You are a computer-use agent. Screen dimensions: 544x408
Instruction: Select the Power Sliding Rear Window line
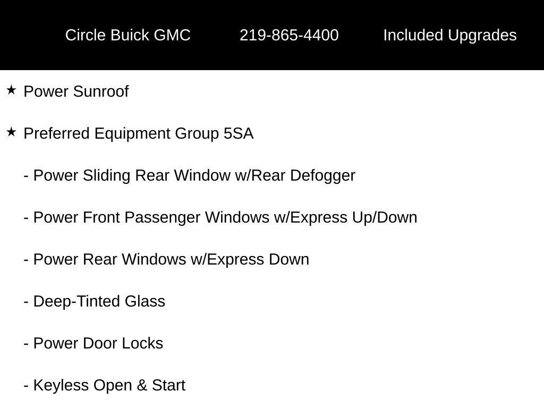(194, 175)
